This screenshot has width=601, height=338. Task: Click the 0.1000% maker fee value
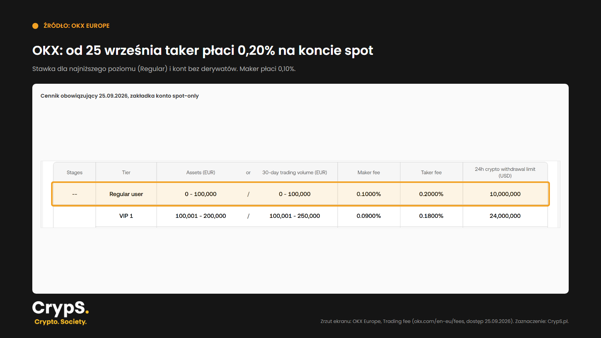click(368, 194)
